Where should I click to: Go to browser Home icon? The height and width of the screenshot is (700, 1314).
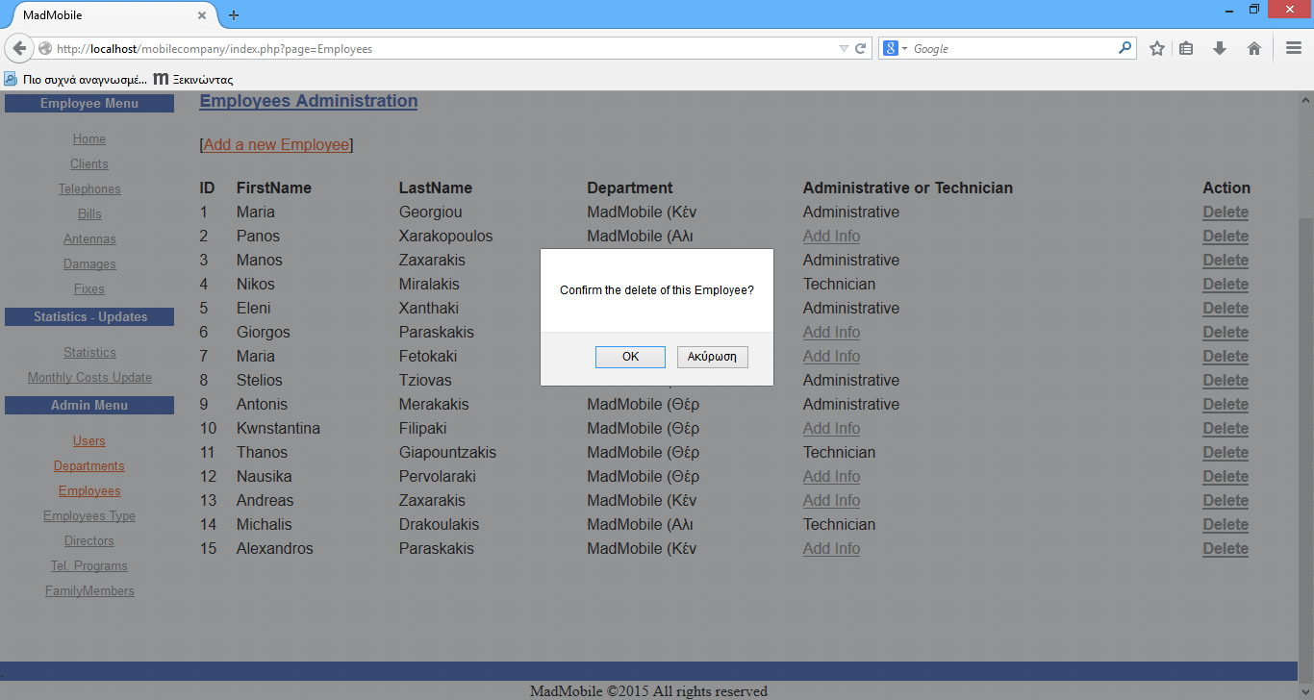point(1253,48)
